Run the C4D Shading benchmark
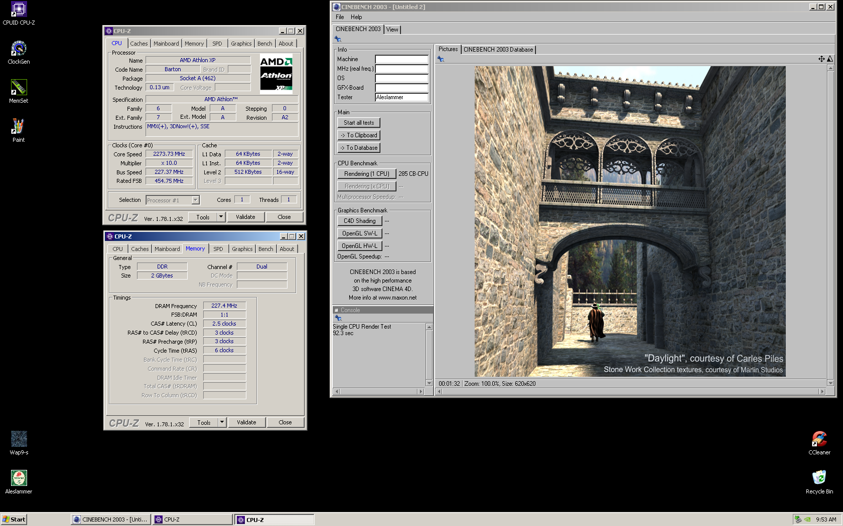Screen dimensions: 843x526 click(x=360, y=221)
